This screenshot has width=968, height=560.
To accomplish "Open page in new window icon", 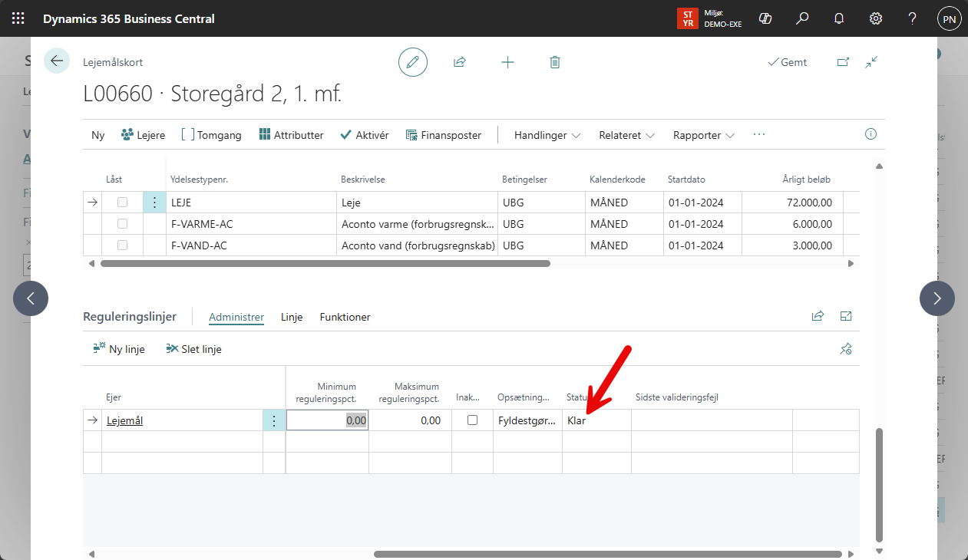I will coord(843,62).
